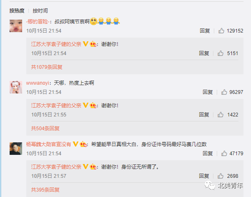Click the orange V verified badge beside 杨幂魏大勋官宣没有
This screenshot has height=197, width=251.
(76, 144)
